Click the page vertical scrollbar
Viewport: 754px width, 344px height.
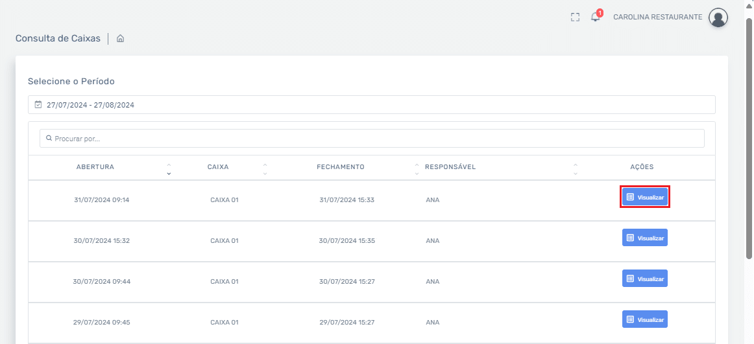(x=749, y=130)
